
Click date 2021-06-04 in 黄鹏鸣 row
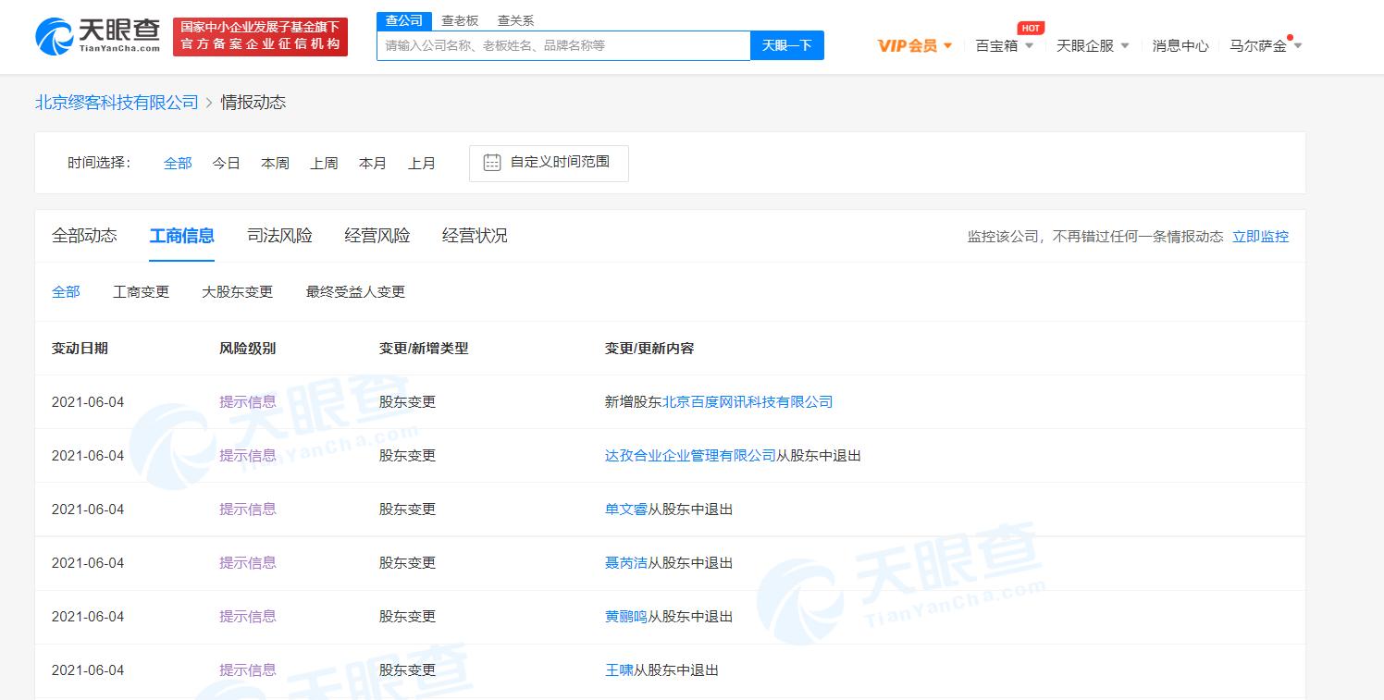tap(88, 617)
